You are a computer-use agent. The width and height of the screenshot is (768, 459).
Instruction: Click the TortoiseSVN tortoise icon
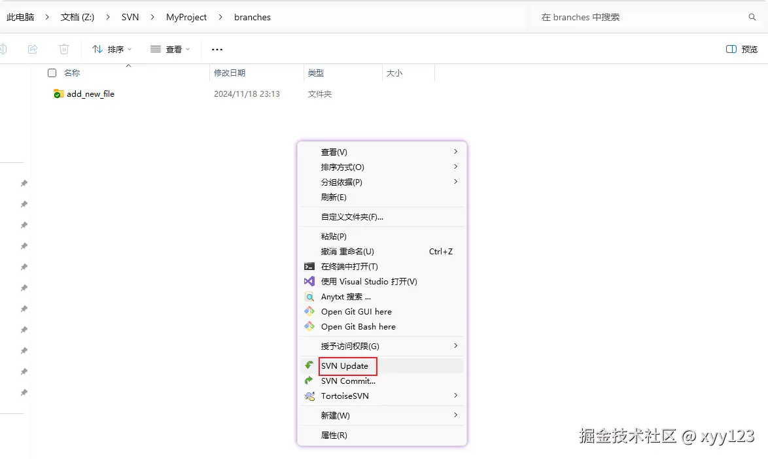[x=309, y=396]
